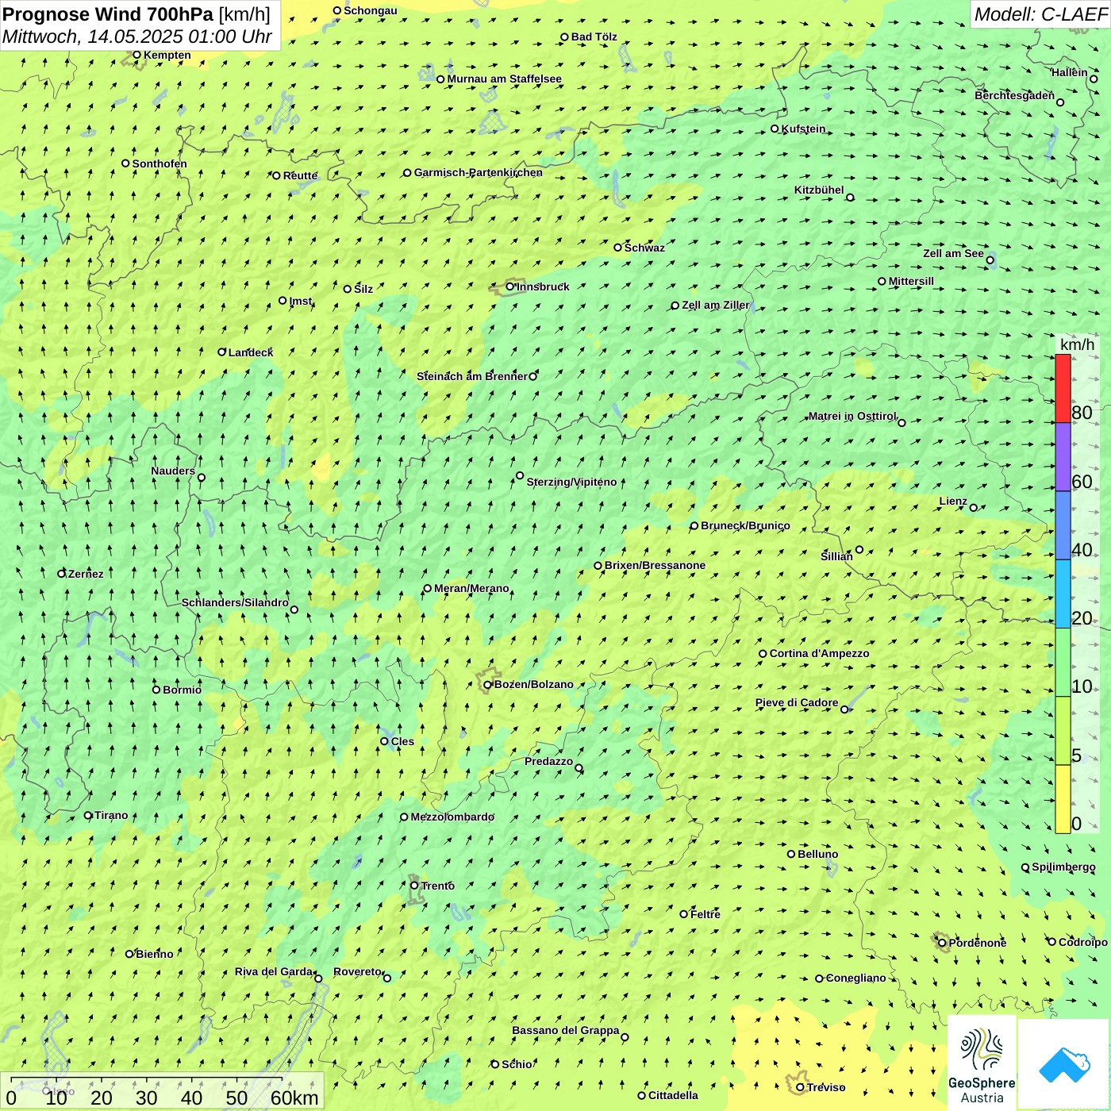This screenshot has height=1111, width=1111.
Task: Click the blue cloud tag logo
Action: point(1064,1064)
